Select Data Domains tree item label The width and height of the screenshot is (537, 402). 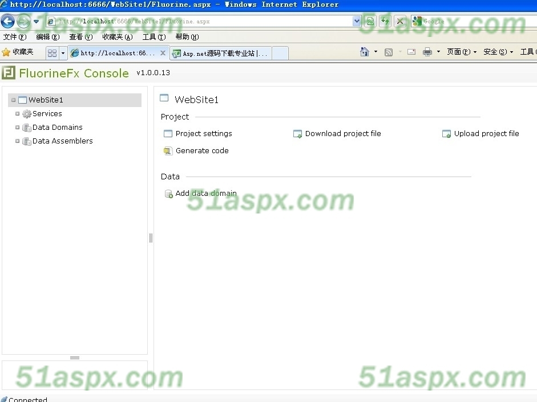(x=58, y=127)
